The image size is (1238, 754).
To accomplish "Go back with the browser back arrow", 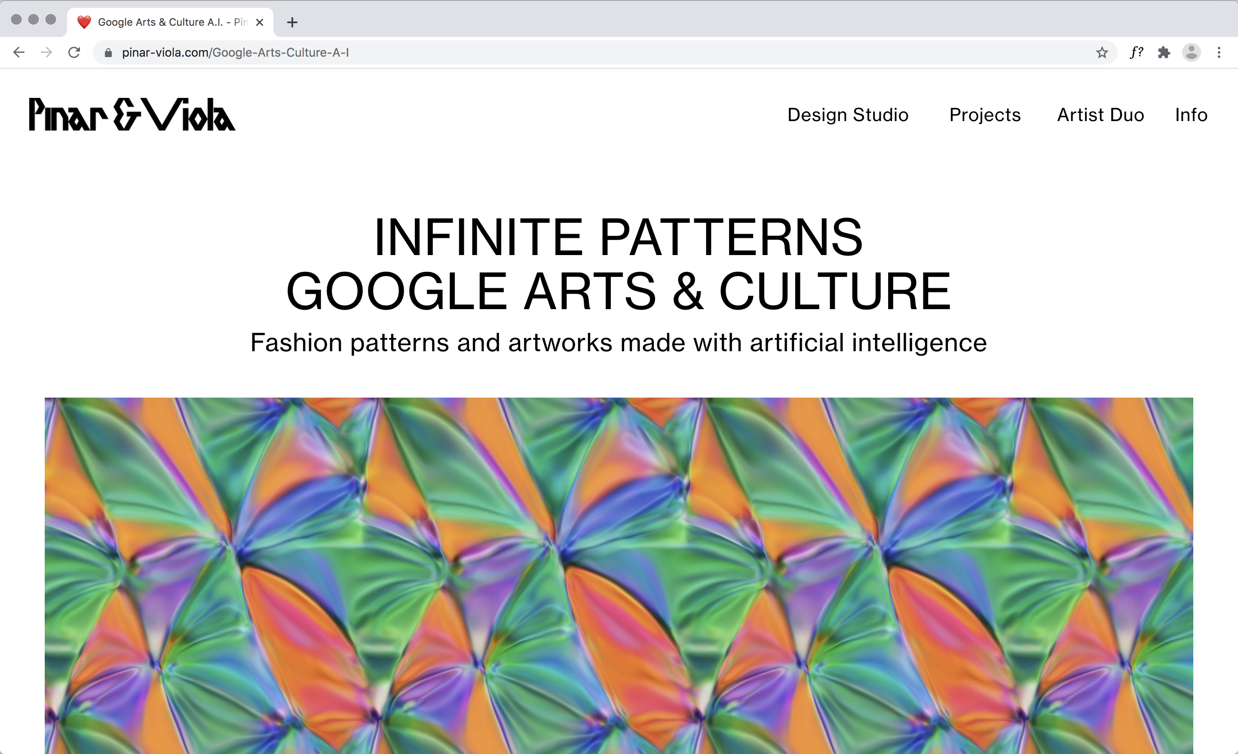I will (x=19, y=52).
